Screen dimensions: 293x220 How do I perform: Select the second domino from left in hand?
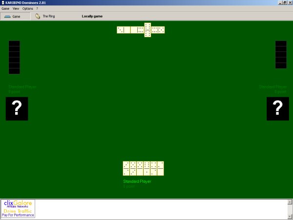[133, 168]
